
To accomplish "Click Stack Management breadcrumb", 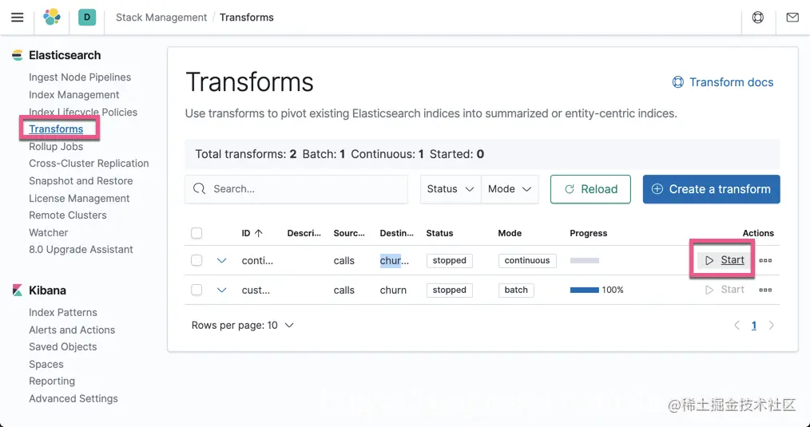I will click(x=161, y=17).
